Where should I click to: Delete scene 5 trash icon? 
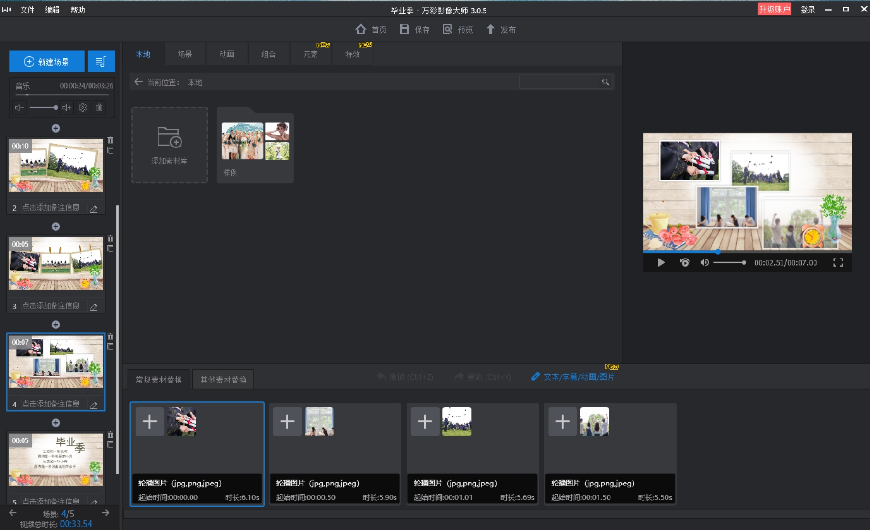click(111, 435)
